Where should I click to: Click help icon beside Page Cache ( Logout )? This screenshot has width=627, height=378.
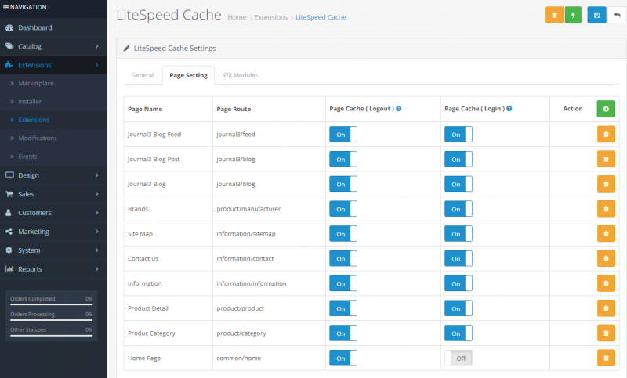pyautogui.click(x=399, y=109)
